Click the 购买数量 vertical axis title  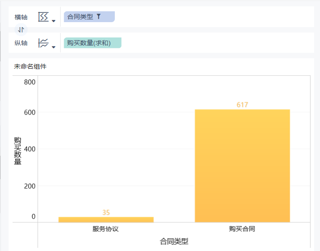(x=18, y=150)
